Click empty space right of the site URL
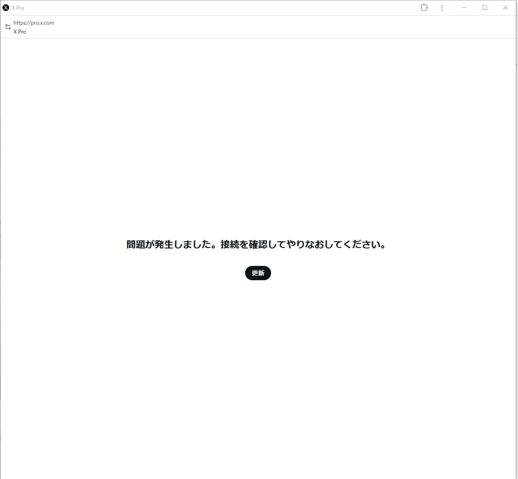518x479 pixels. point(269,27)
